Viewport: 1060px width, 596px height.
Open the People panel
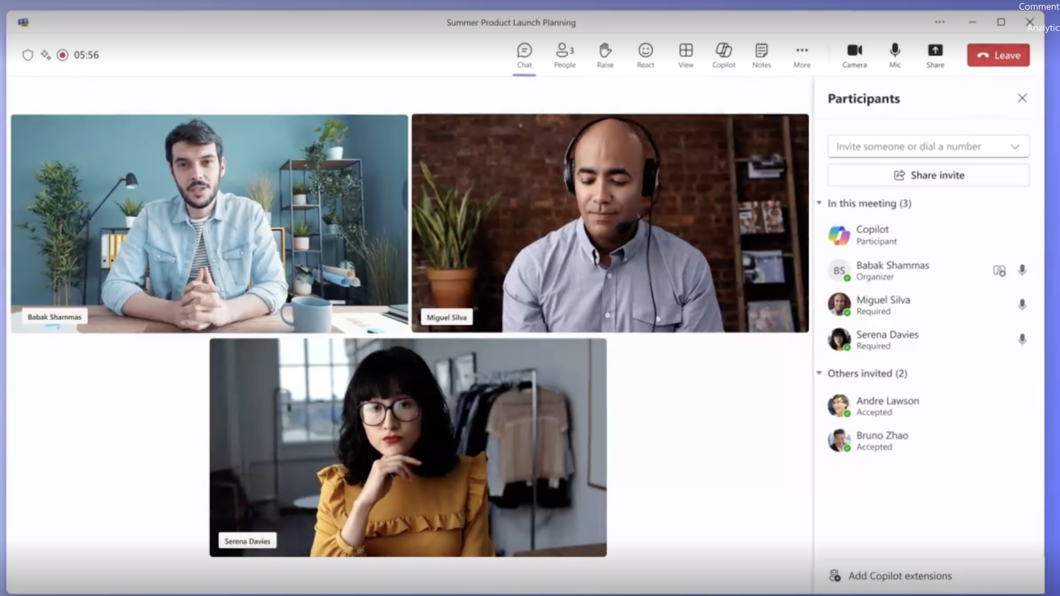pyautogui.click(x=564, y=55)
